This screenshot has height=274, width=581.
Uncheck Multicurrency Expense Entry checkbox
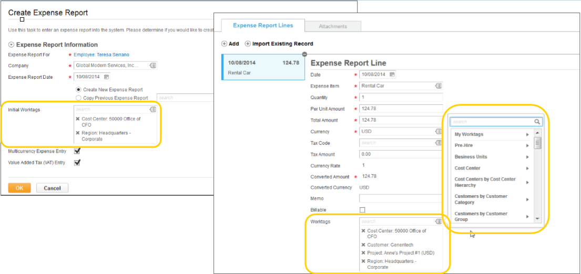coord(77,151)
